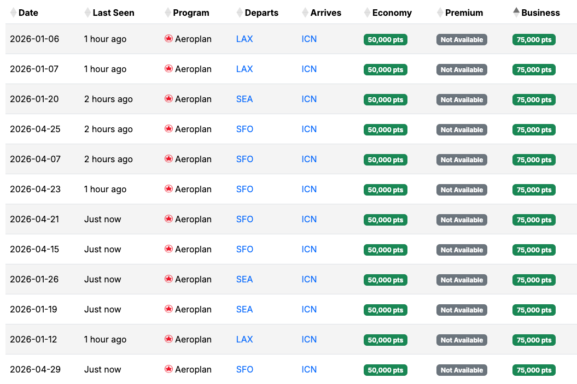Click the Aeroplan logo in the 2026-04-15 row
Screen dimensions: 577x384
pos(168,249)
